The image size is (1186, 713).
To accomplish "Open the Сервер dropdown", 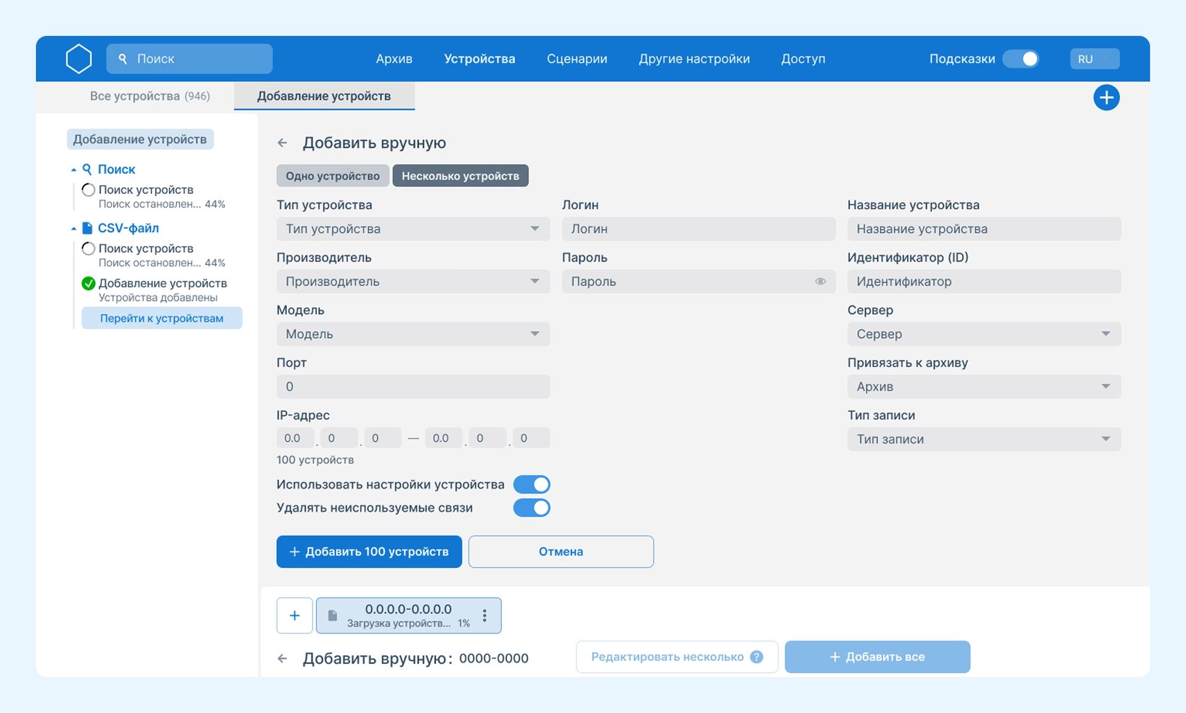I will pyautogui.click(x=984, y=334).
